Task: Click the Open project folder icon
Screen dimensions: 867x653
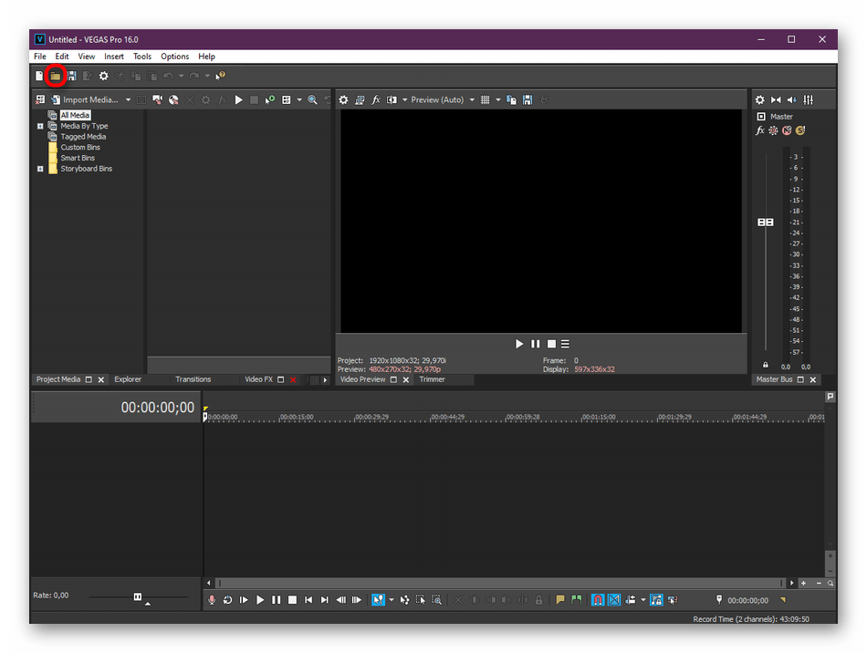Action: 55,76
